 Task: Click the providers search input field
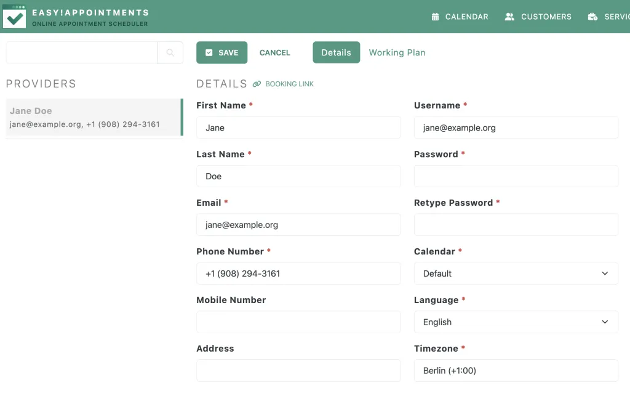click(x=82, y=53)
